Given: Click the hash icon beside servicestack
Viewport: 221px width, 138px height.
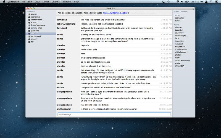Looking at the screenshot, I should [x=29, y=36].
